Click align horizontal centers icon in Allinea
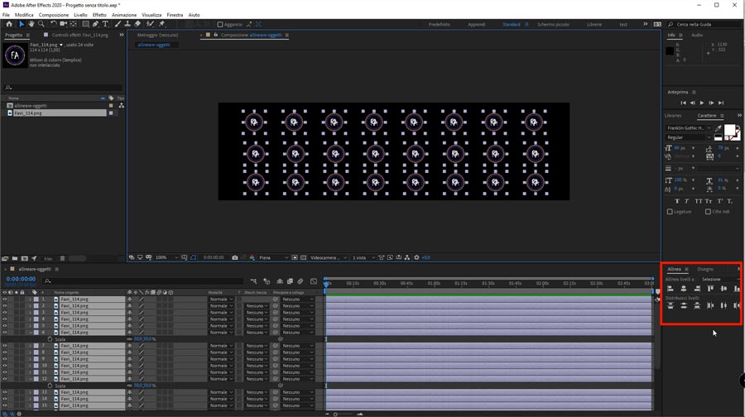This screenshot has width=745, height=417. 684,288
